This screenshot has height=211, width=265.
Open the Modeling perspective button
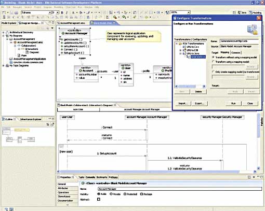pyautogui.click(x=255, y=12)
